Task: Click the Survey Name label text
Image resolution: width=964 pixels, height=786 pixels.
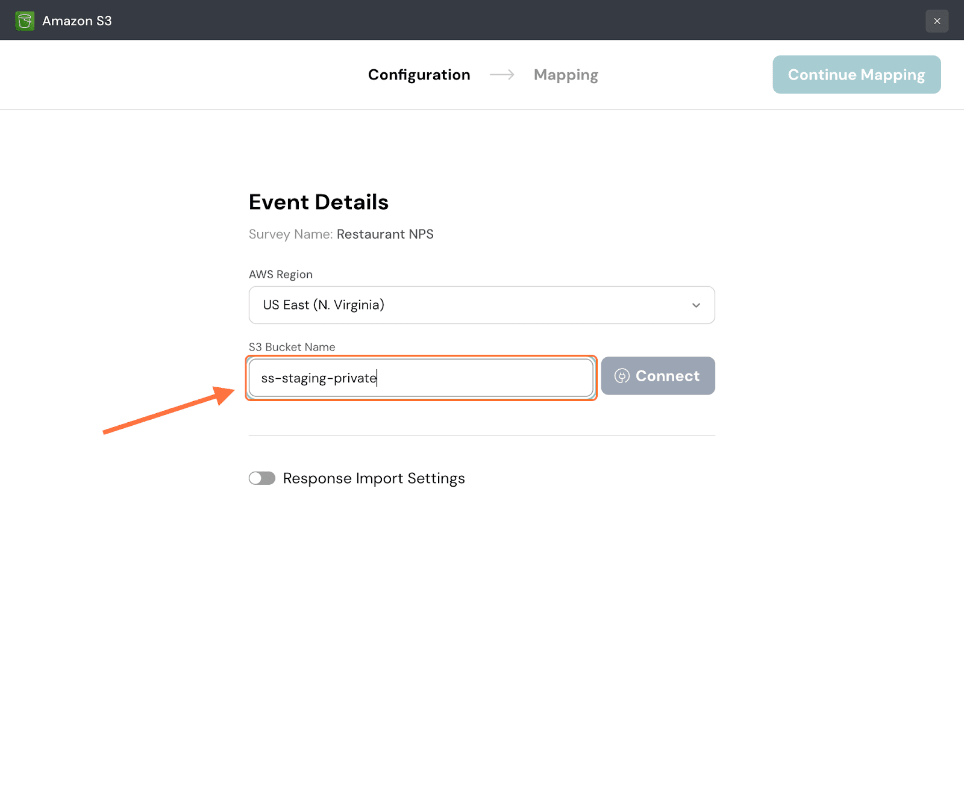Action: click(x=290, y=234)
